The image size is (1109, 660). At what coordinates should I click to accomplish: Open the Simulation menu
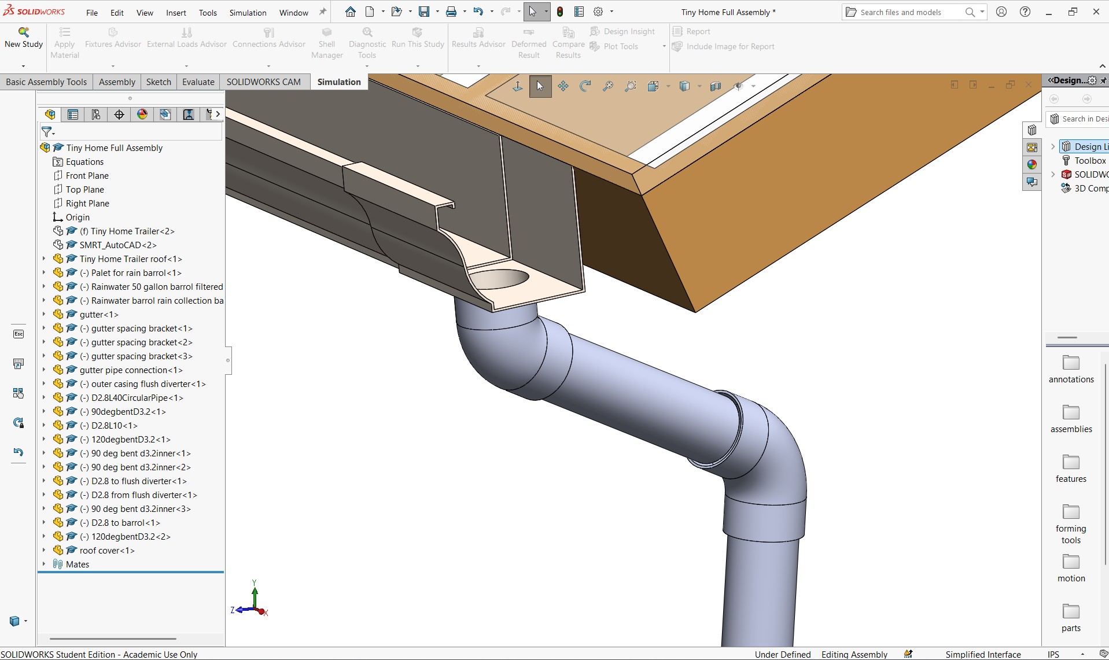248,13
